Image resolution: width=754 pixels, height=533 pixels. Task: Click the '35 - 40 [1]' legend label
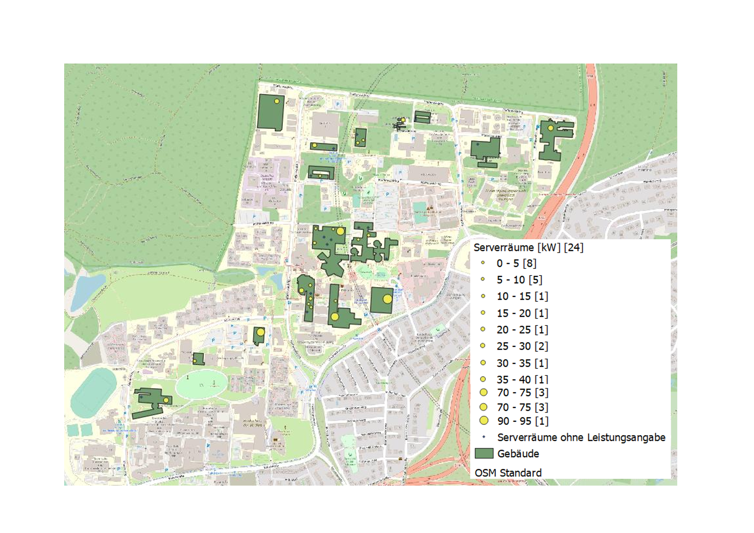point(522,379)
